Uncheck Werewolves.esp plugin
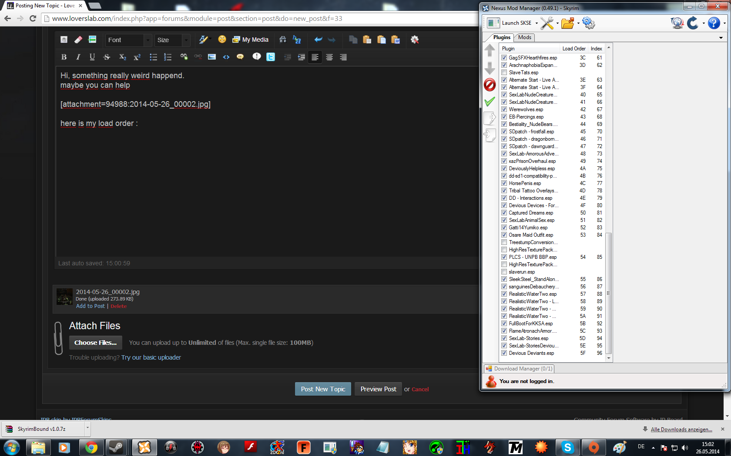 click(504, 109)
